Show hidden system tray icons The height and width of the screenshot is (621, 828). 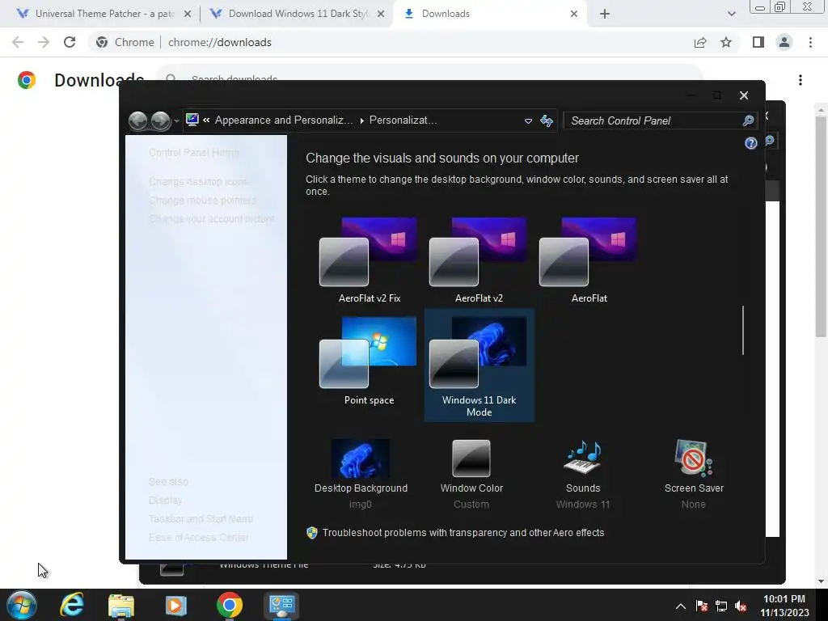coord(680,606)
